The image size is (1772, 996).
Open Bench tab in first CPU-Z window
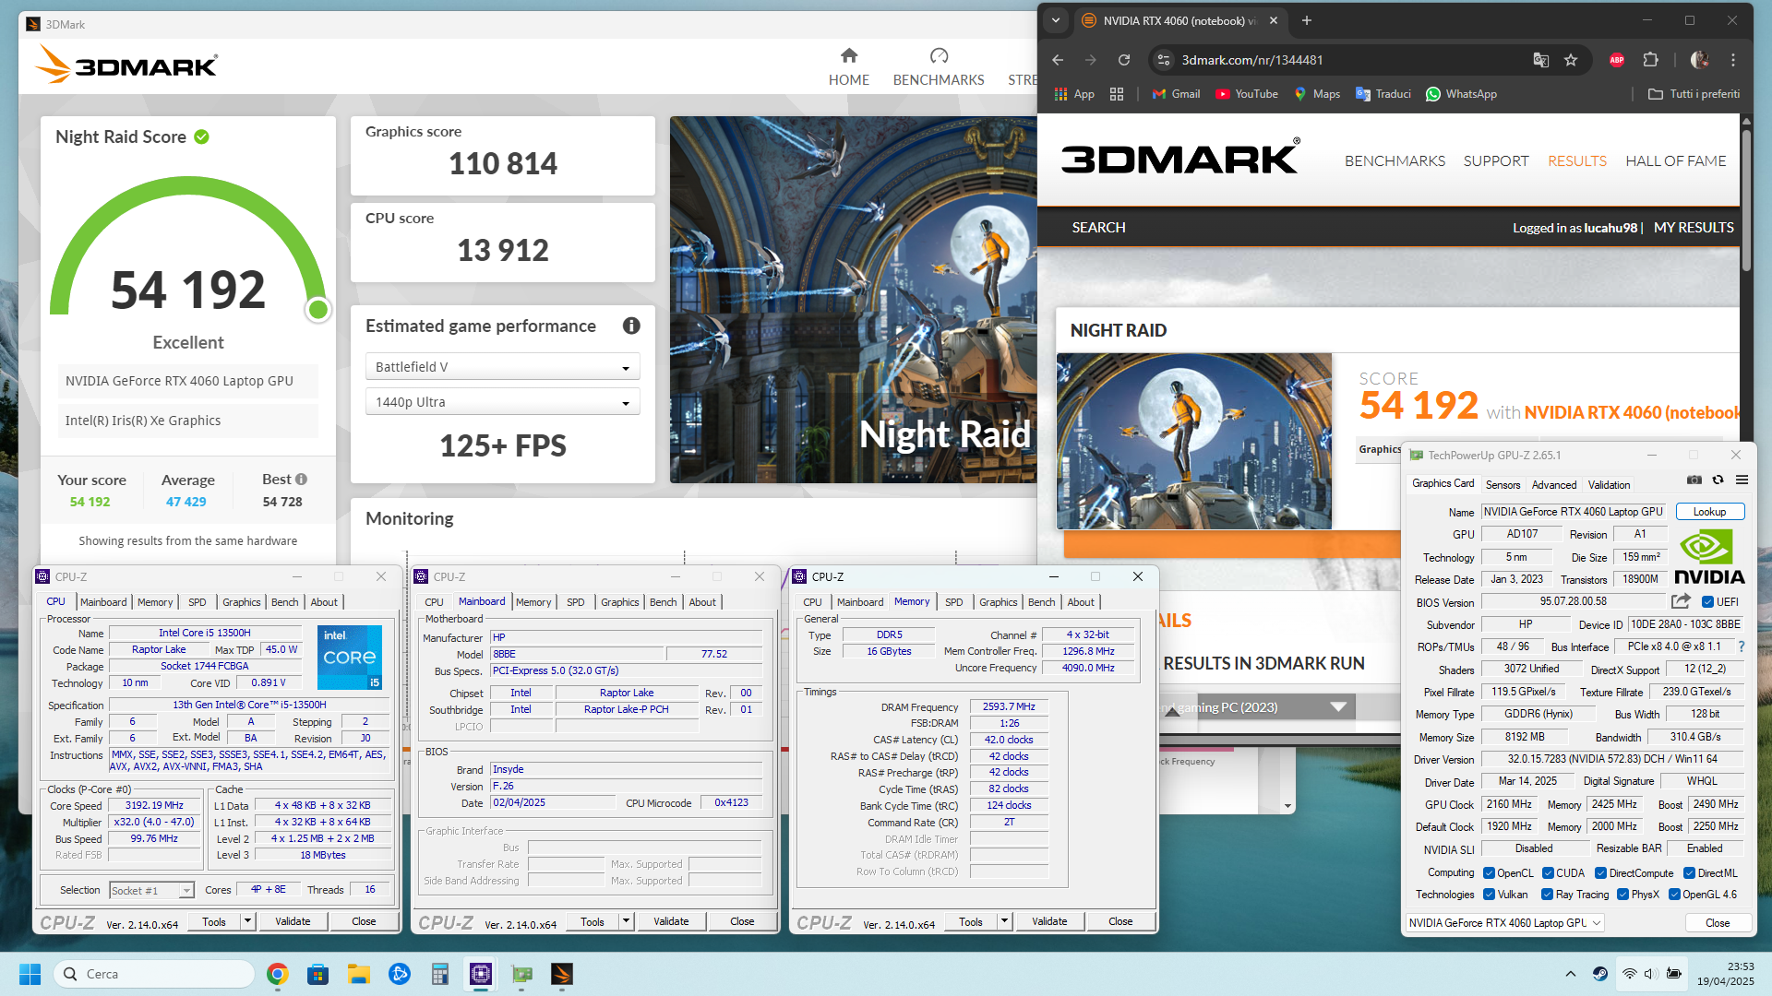point(285,602)
